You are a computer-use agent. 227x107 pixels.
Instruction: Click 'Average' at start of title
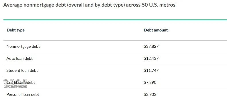(x=13, y=5)
